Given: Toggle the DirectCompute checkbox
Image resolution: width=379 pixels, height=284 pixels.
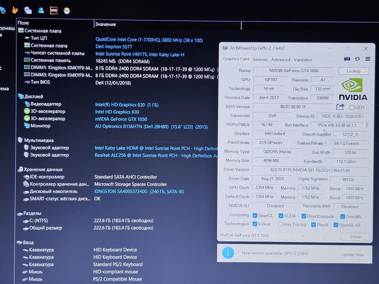Looking at the screenshot, I should [304, 216].
